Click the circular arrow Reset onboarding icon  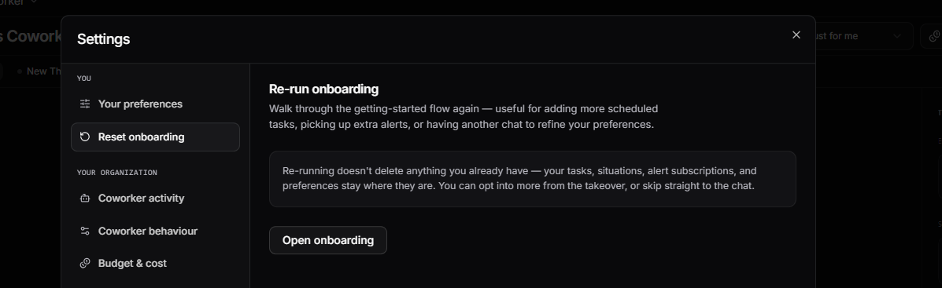coord(85,137)
